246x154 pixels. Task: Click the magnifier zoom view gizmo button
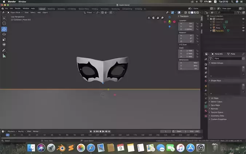click(x=162, y=18)
